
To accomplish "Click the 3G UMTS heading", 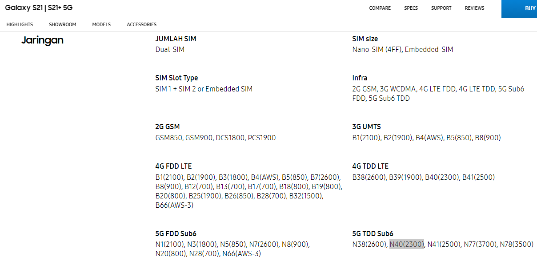I will click(x=366, y=127).
